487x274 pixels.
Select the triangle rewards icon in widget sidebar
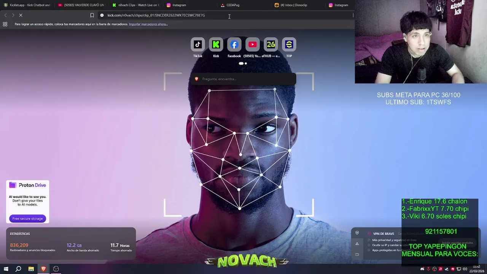click(357, 244)
